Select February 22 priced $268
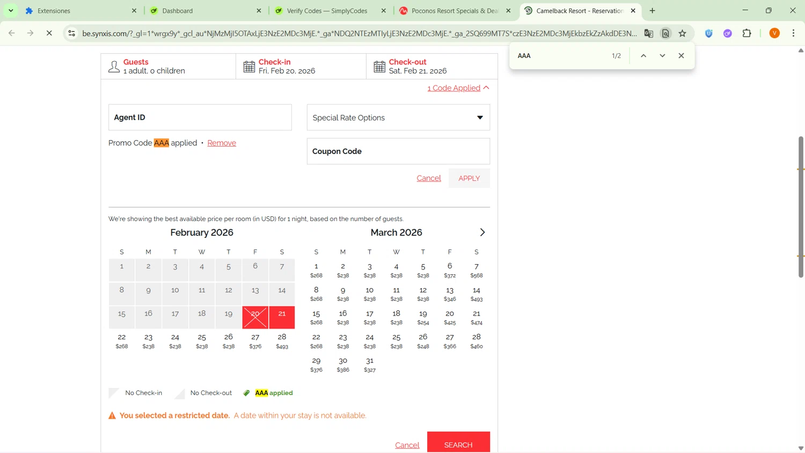Viewport: 805px width, 453px height. point(122,341)
